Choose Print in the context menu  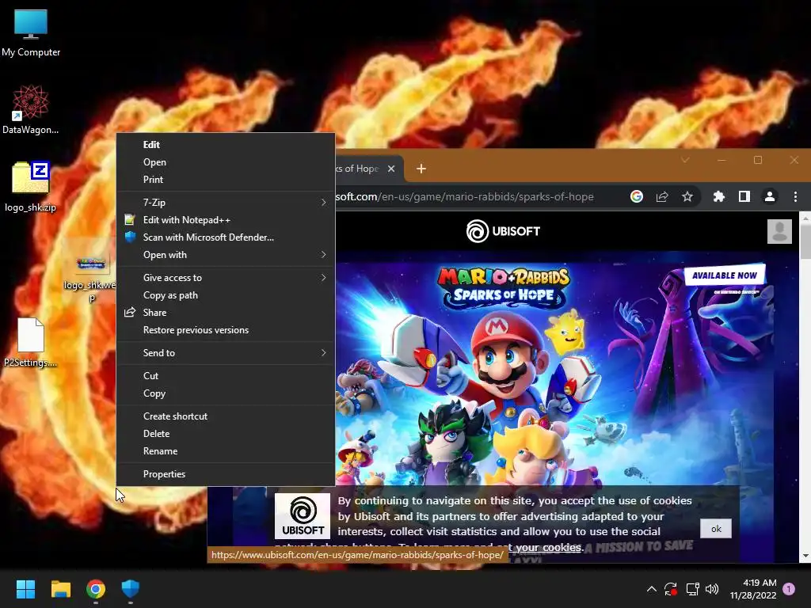[x=226, y=180]
